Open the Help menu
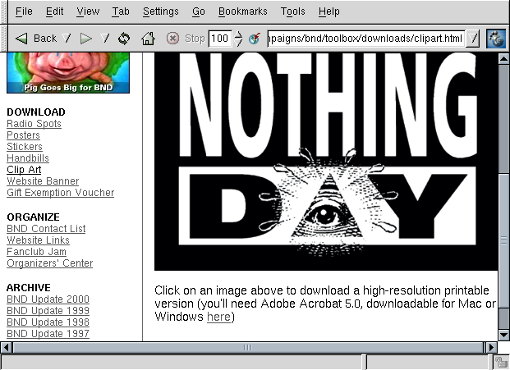The height and width of the screenshot is (370, 510). pos(329,11)
